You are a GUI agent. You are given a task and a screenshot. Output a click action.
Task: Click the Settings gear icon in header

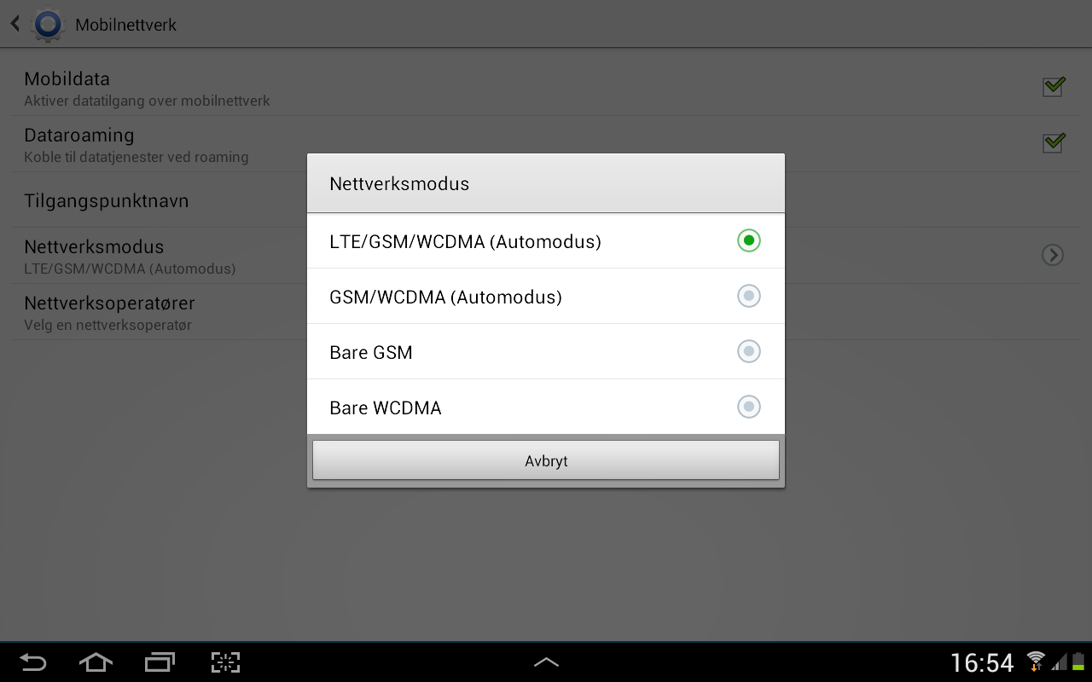(48, 24)
